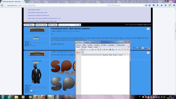Open Notepad++ Visualizar menu
The image size is (176, 99).
[x=97, y=45]
